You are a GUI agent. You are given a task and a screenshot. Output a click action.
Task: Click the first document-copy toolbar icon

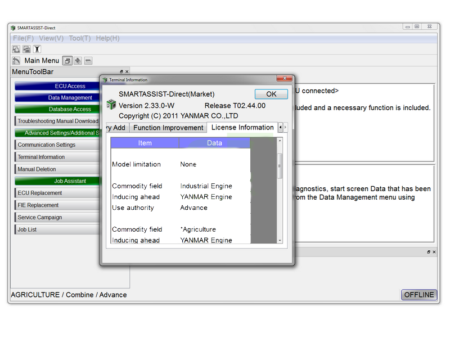(16, 49)
